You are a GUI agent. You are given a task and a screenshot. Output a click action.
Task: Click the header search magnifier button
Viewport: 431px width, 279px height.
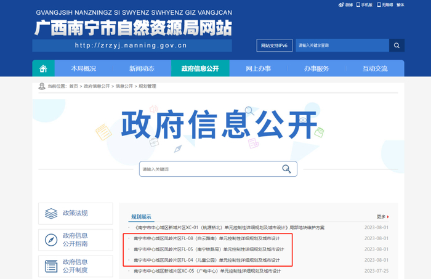(397, 46)
